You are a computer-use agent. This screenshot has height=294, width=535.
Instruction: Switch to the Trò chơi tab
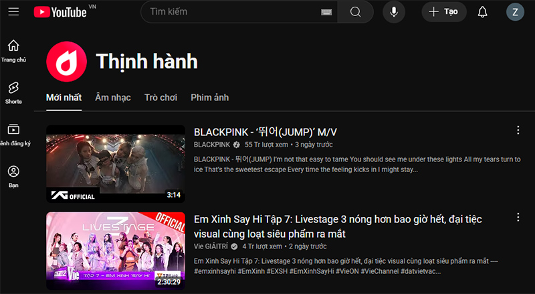coord(160,98)
